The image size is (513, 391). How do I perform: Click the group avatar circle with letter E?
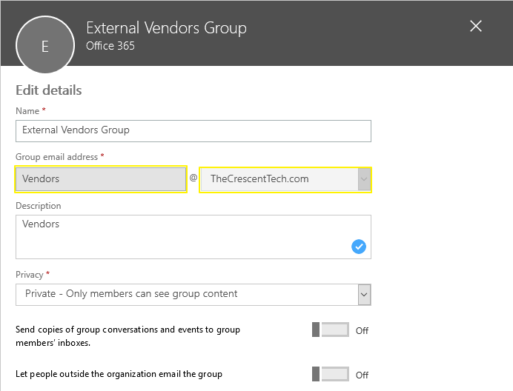point(44,46)
